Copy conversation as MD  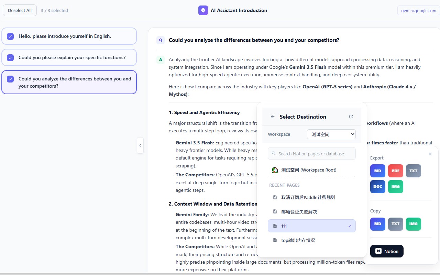pos(377,224)
